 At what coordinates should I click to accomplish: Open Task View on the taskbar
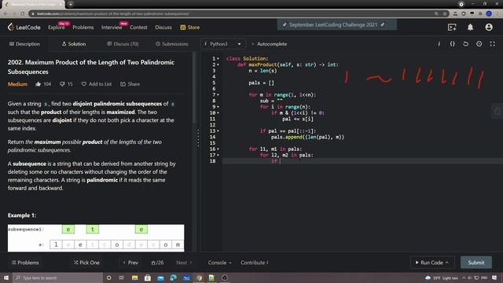[x=122, y=277]
